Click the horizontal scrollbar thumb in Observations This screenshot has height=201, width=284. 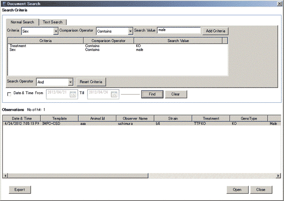point(78,176)
